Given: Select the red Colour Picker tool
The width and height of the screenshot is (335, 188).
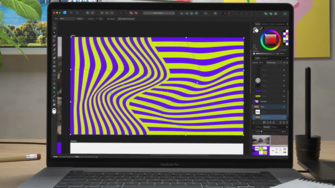Looking at the screenshot, I should pos(54,96).
